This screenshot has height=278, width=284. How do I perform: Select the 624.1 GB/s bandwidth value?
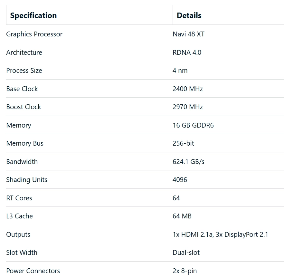[x=188, y=162]
